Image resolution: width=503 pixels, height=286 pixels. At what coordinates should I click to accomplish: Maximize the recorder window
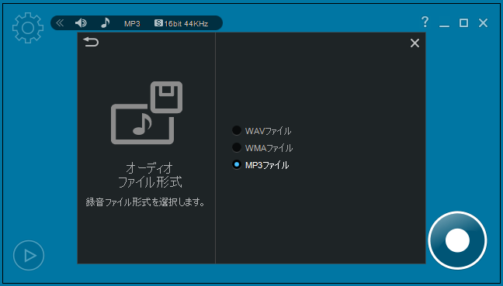(x=463, y=22)
